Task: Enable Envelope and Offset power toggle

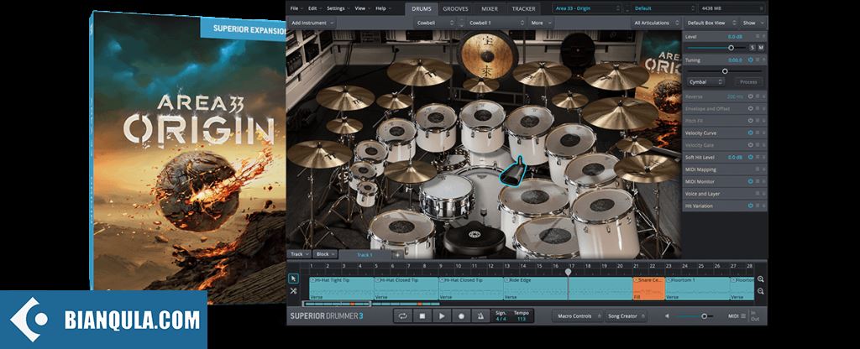Action: [x=750, y=108]
